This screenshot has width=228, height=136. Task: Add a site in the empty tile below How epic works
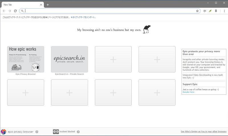pos(26,92)
